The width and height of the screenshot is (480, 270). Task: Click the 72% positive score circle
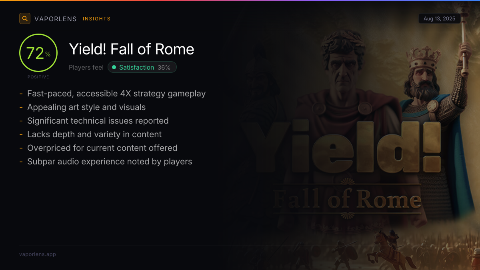[x=38, y=53]
